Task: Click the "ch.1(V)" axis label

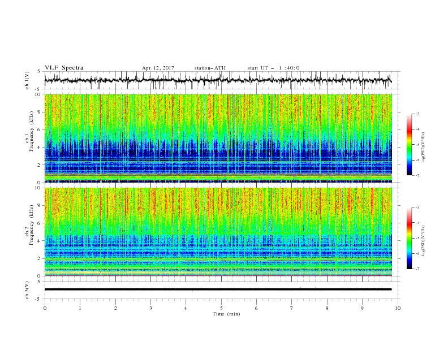Action: 27,80
